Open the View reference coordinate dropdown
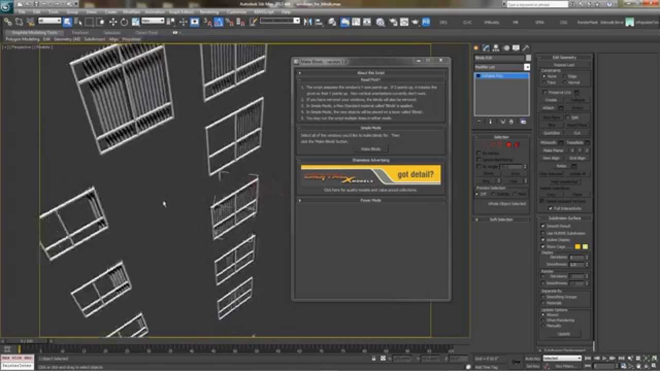660x371 pixels. click(x=153, y=21)
